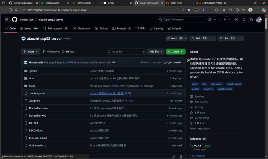Open the 1,951 Commits history link

pos(172,62)
